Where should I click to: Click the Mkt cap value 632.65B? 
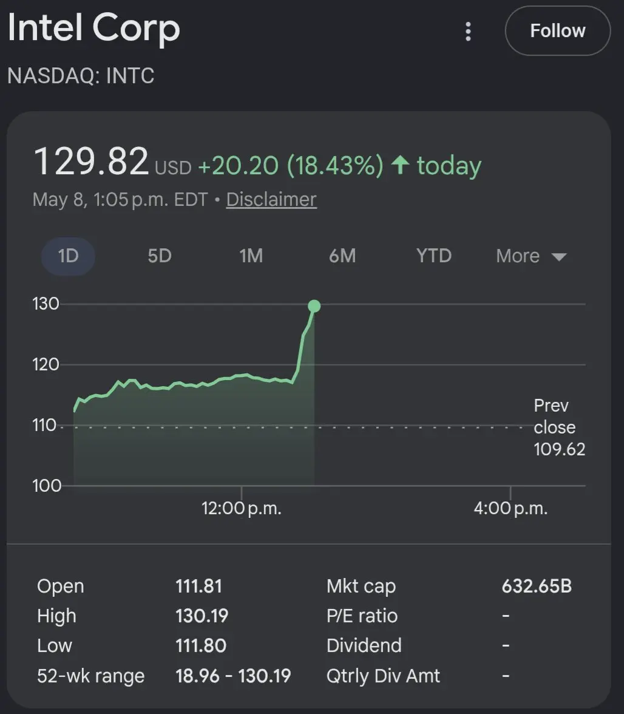coord(537,586)
